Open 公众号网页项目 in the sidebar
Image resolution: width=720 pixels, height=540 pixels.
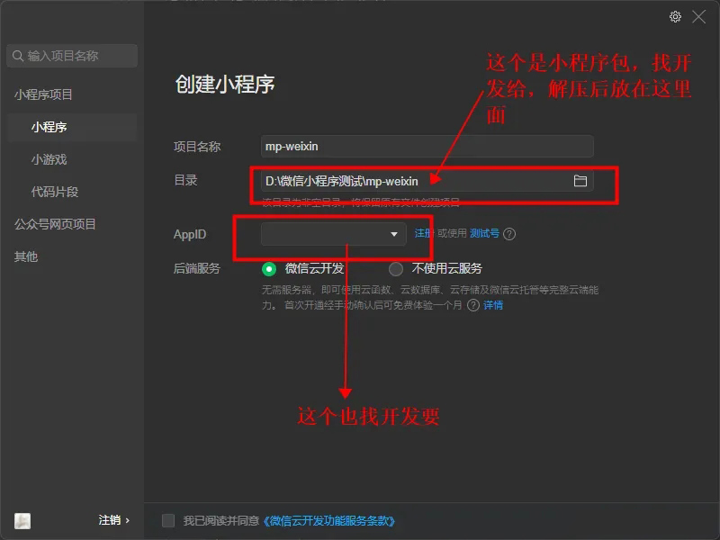click(55, 224)
